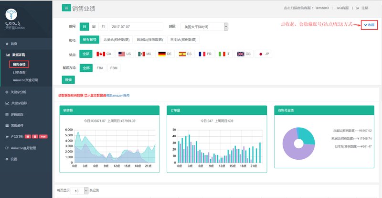Click the date field 2017-07-07
The width and height of the screenshot is (382, 198).
(136, 27)
